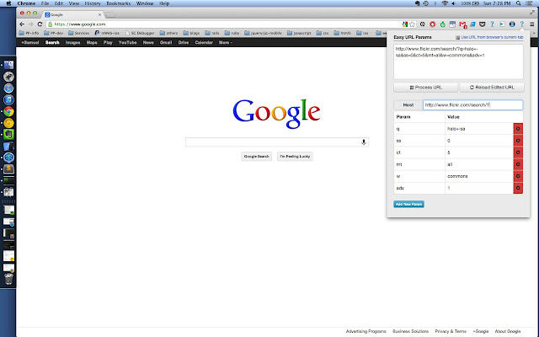Image resolution: width=539 pixels, height=337 pixels.
Task: Open the SC Debugger bookmark
Action: click(x=140, y=33)
